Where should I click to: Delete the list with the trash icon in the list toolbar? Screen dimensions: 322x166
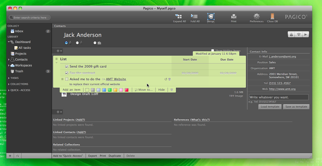pos(172,90)
